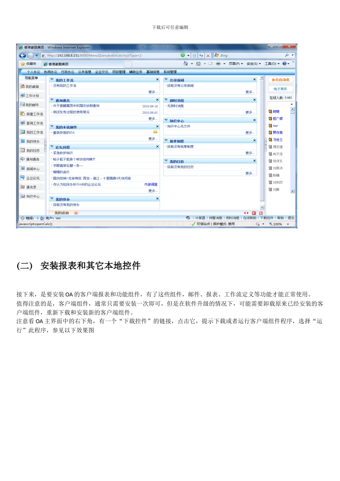Open 查询工作流 in navigation sidebar
The image size is (340, 481).
[x=32, y=123]
